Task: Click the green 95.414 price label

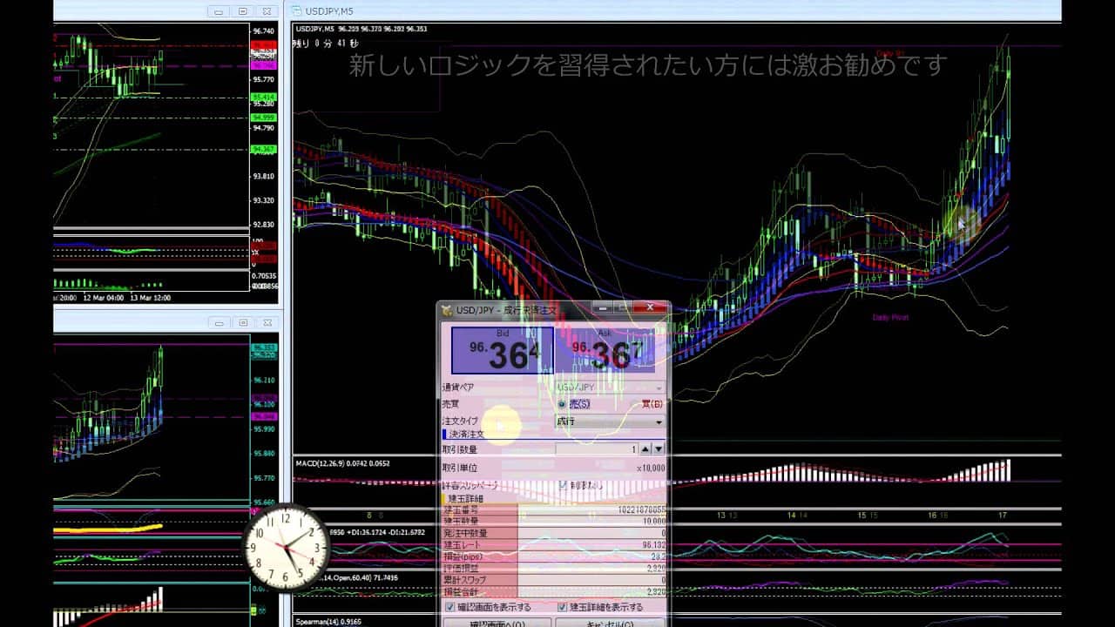Action: coord(263,97)
